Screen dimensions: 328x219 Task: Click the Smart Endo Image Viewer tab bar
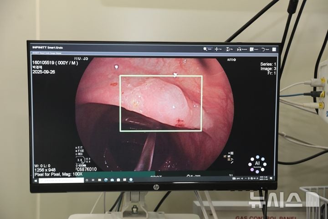[x=50, y=53]
